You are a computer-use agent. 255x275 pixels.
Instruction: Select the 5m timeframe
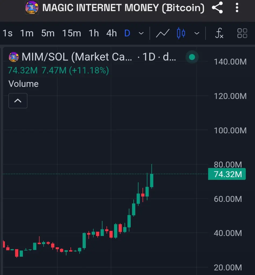click(48, 33)
